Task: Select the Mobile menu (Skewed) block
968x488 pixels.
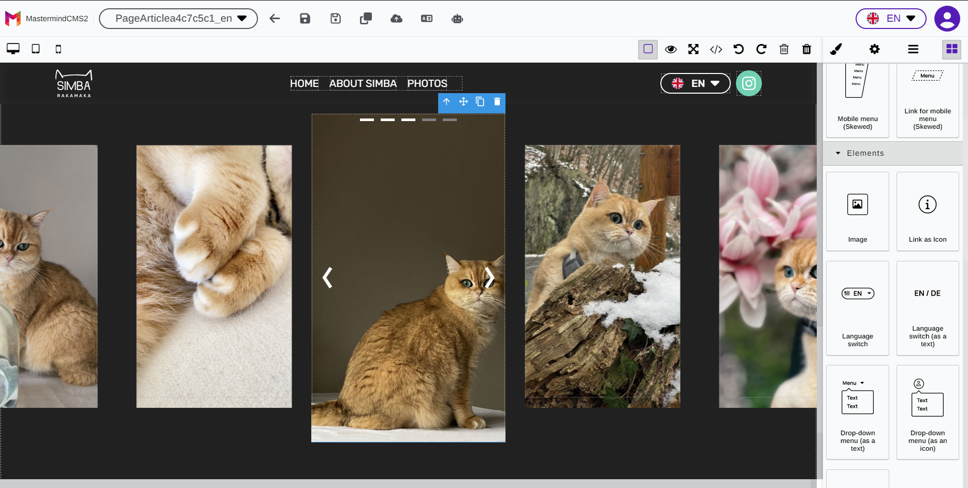Action: click(x=858, y=99)
